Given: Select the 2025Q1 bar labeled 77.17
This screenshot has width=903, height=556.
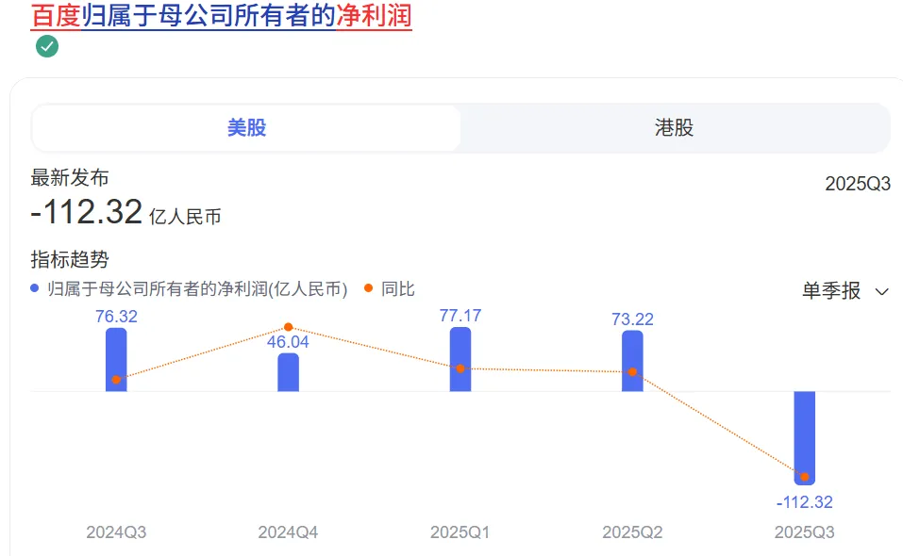Looking at the screenshot, I should (x=460, y=359).
